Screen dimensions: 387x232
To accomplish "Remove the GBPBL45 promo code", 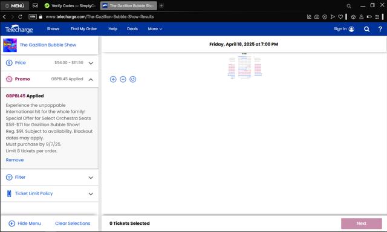I will 15,160.
